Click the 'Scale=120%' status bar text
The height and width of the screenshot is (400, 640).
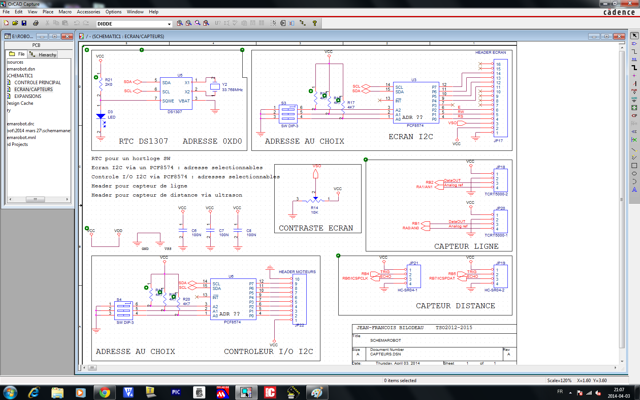[x=559, y=381]
